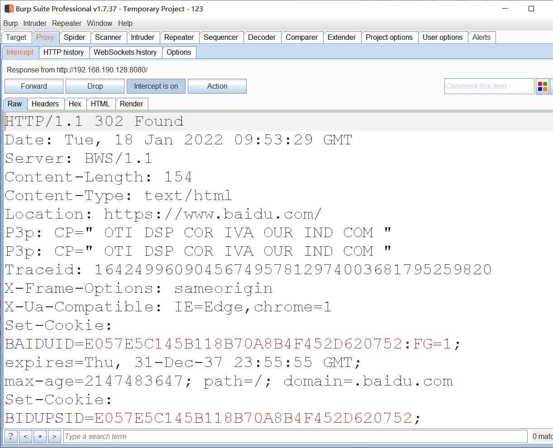This screenshot has width=553, height=448.
Task: Click the search help question mark button
Action: tap(11, 436)
